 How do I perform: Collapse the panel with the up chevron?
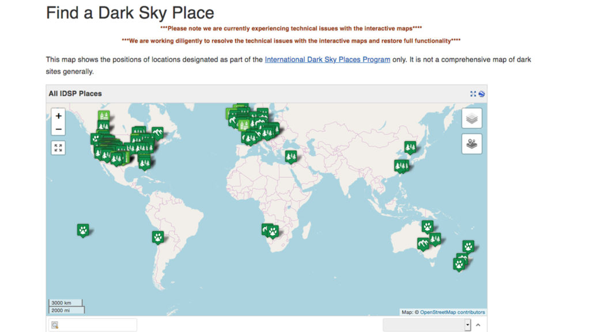pos(478,325)
